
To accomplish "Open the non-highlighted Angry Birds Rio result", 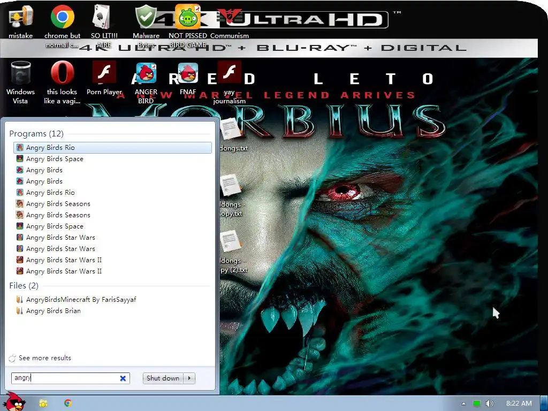I will click(x=112, y=193).
